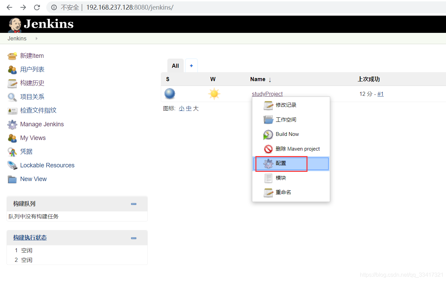The height and width of the screenshot is (281, 446).
Task: Open 用户列表 link in the sidebar
Action: tap(32, 69)
